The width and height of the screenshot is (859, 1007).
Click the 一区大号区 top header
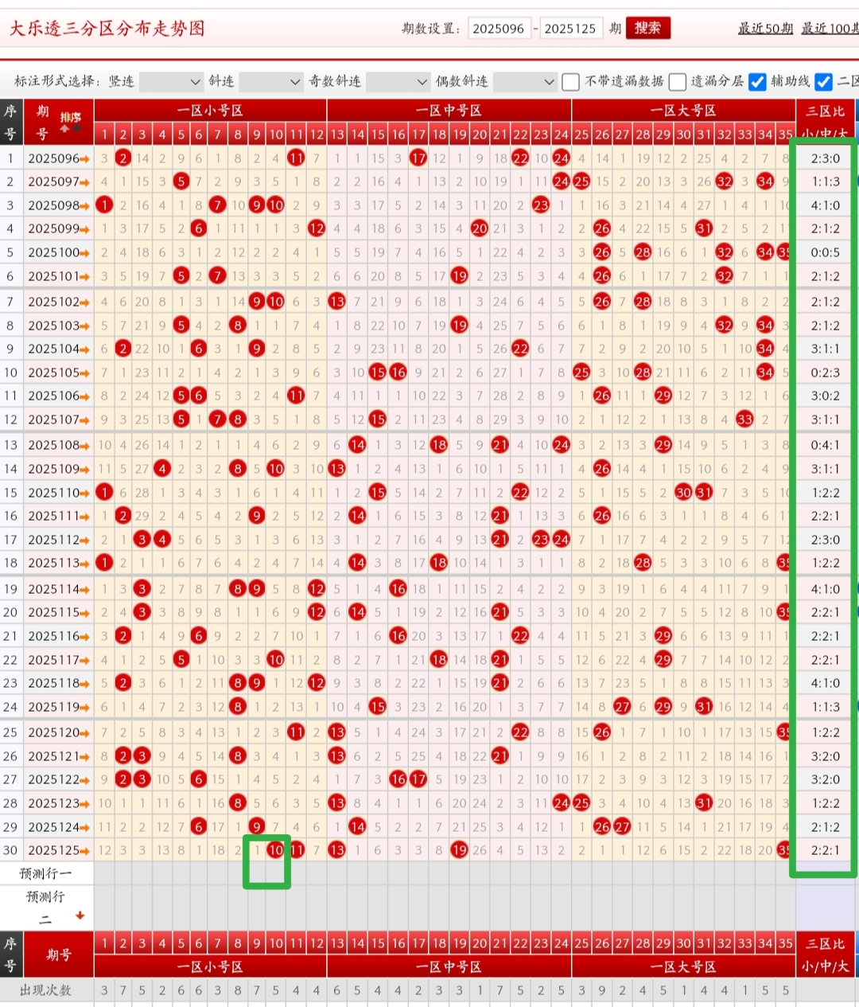tap(683, 111)
